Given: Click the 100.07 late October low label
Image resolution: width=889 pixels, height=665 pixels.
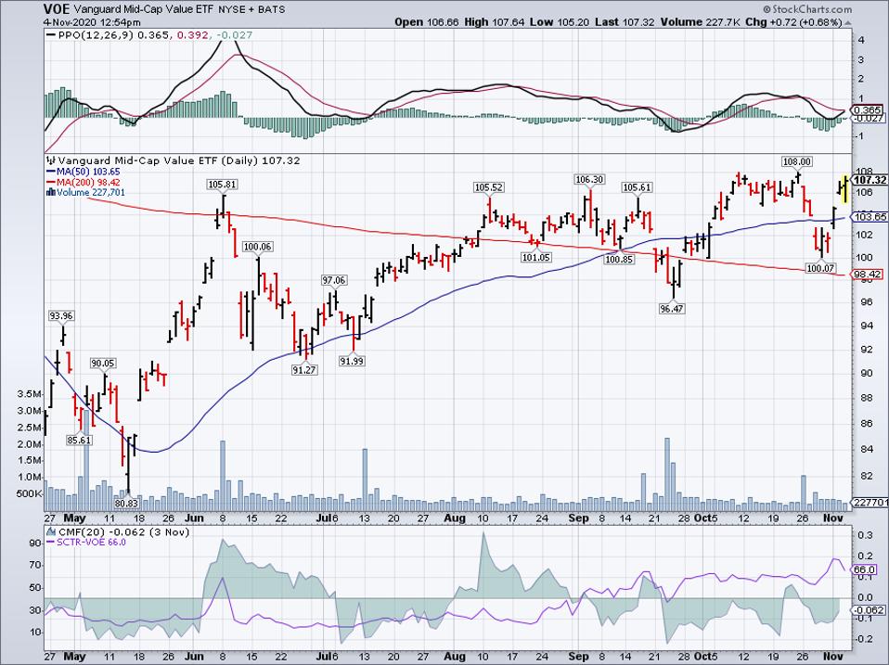Looking at the screenshot, I should click(x=821, y=268).
